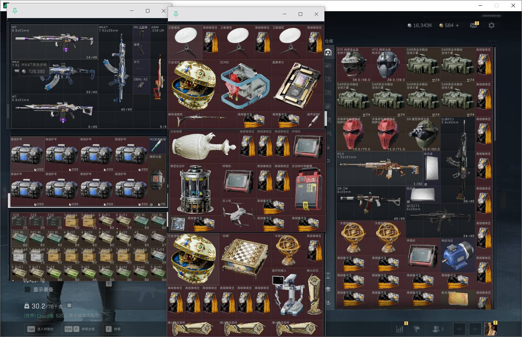Open the bar chart statistics icon

tap(400, 329)
